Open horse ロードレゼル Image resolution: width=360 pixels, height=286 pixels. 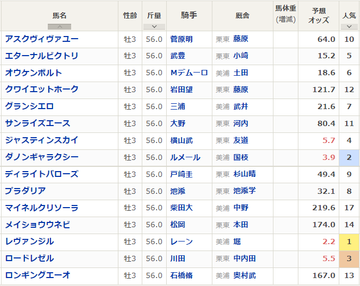[29, 258]
